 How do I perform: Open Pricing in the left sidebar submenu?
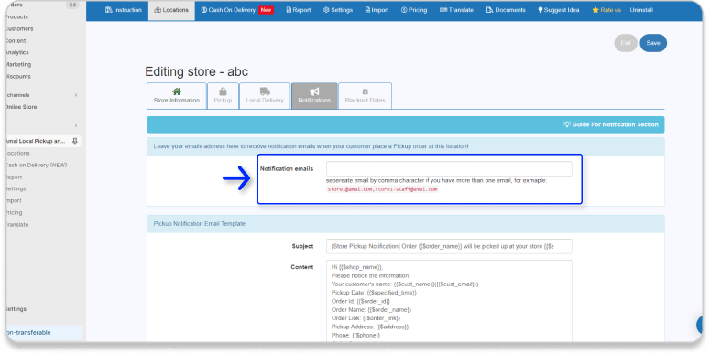tap(14, 212)
